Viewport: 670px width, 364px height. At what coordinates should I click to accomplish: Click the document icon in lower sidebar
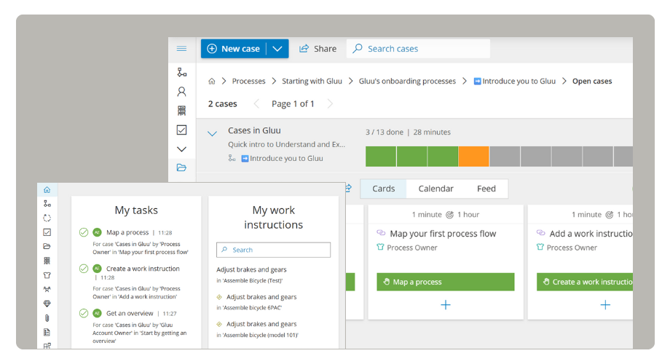tap(47, 333)
